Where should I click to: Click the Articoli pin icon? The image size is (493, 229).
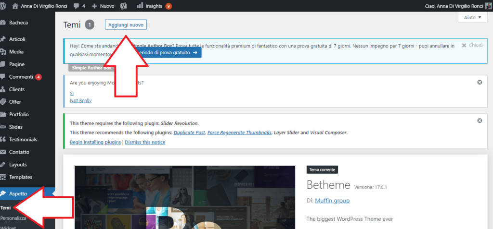click(3, 39)
